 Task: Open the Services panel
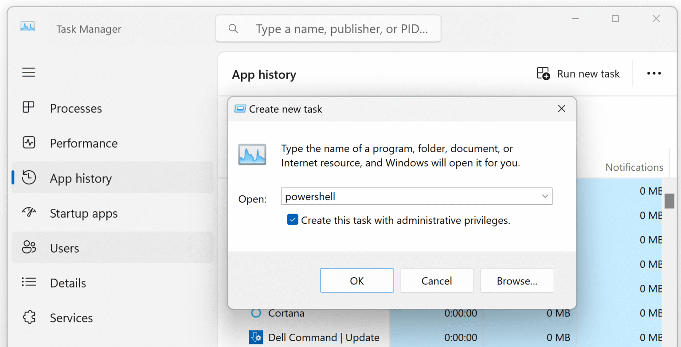point(28,317)
